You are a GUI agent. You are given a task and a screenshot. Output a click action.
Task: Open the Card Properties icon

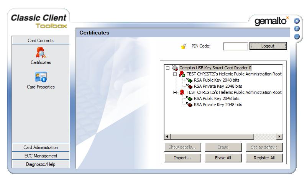tap(41, 77)
